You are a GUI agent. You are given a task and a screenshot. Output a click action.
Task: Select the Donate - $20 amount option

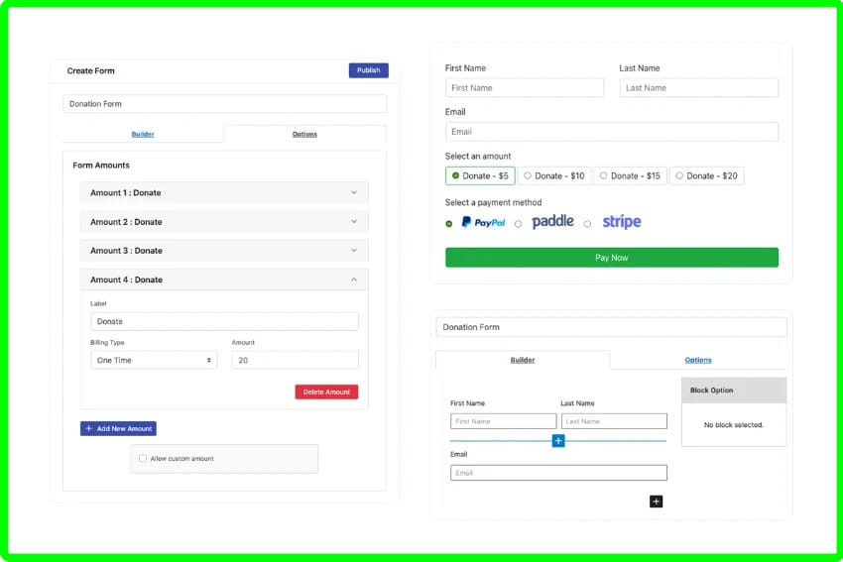(x=706, y=175)
